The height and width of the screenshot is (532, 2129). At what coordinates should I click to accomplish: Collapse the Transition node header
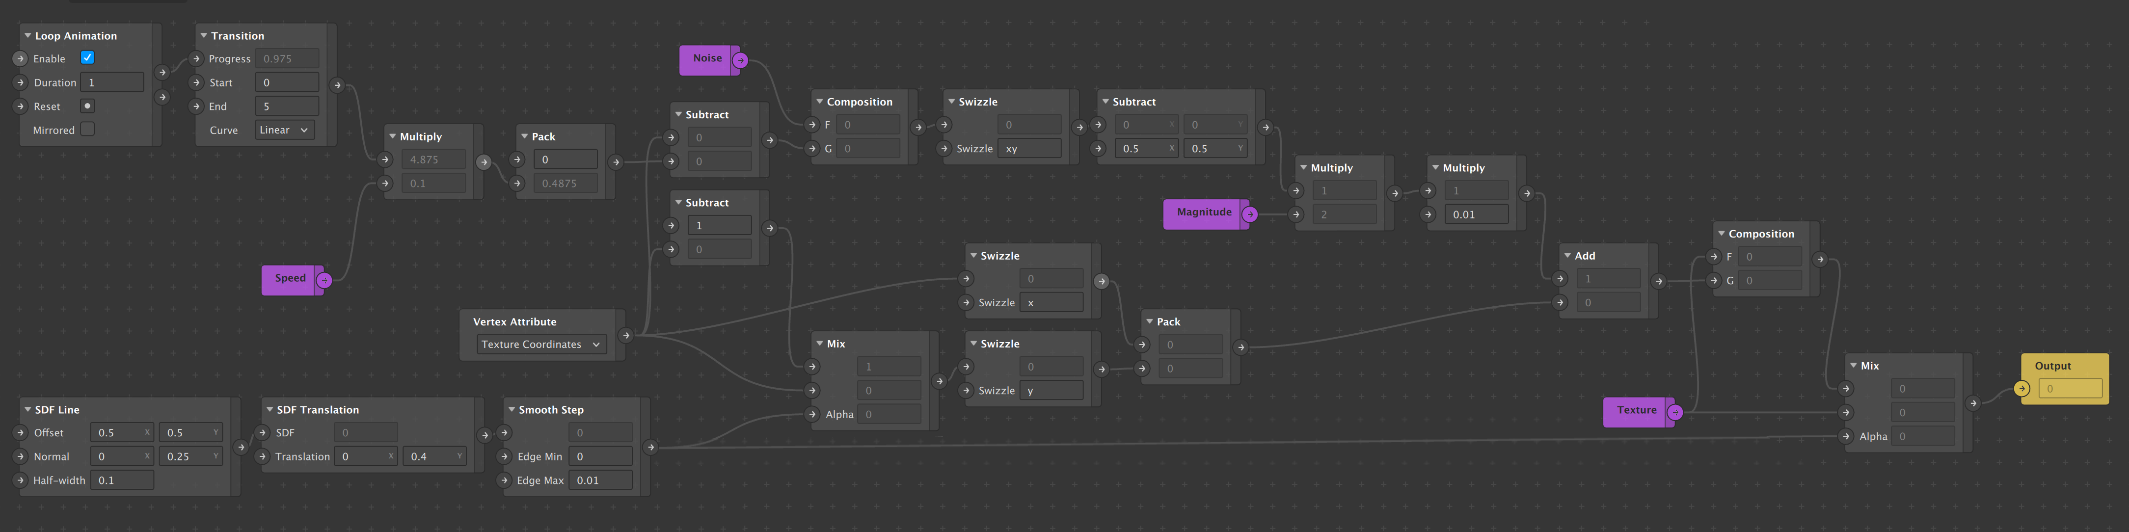coord(203,35)
